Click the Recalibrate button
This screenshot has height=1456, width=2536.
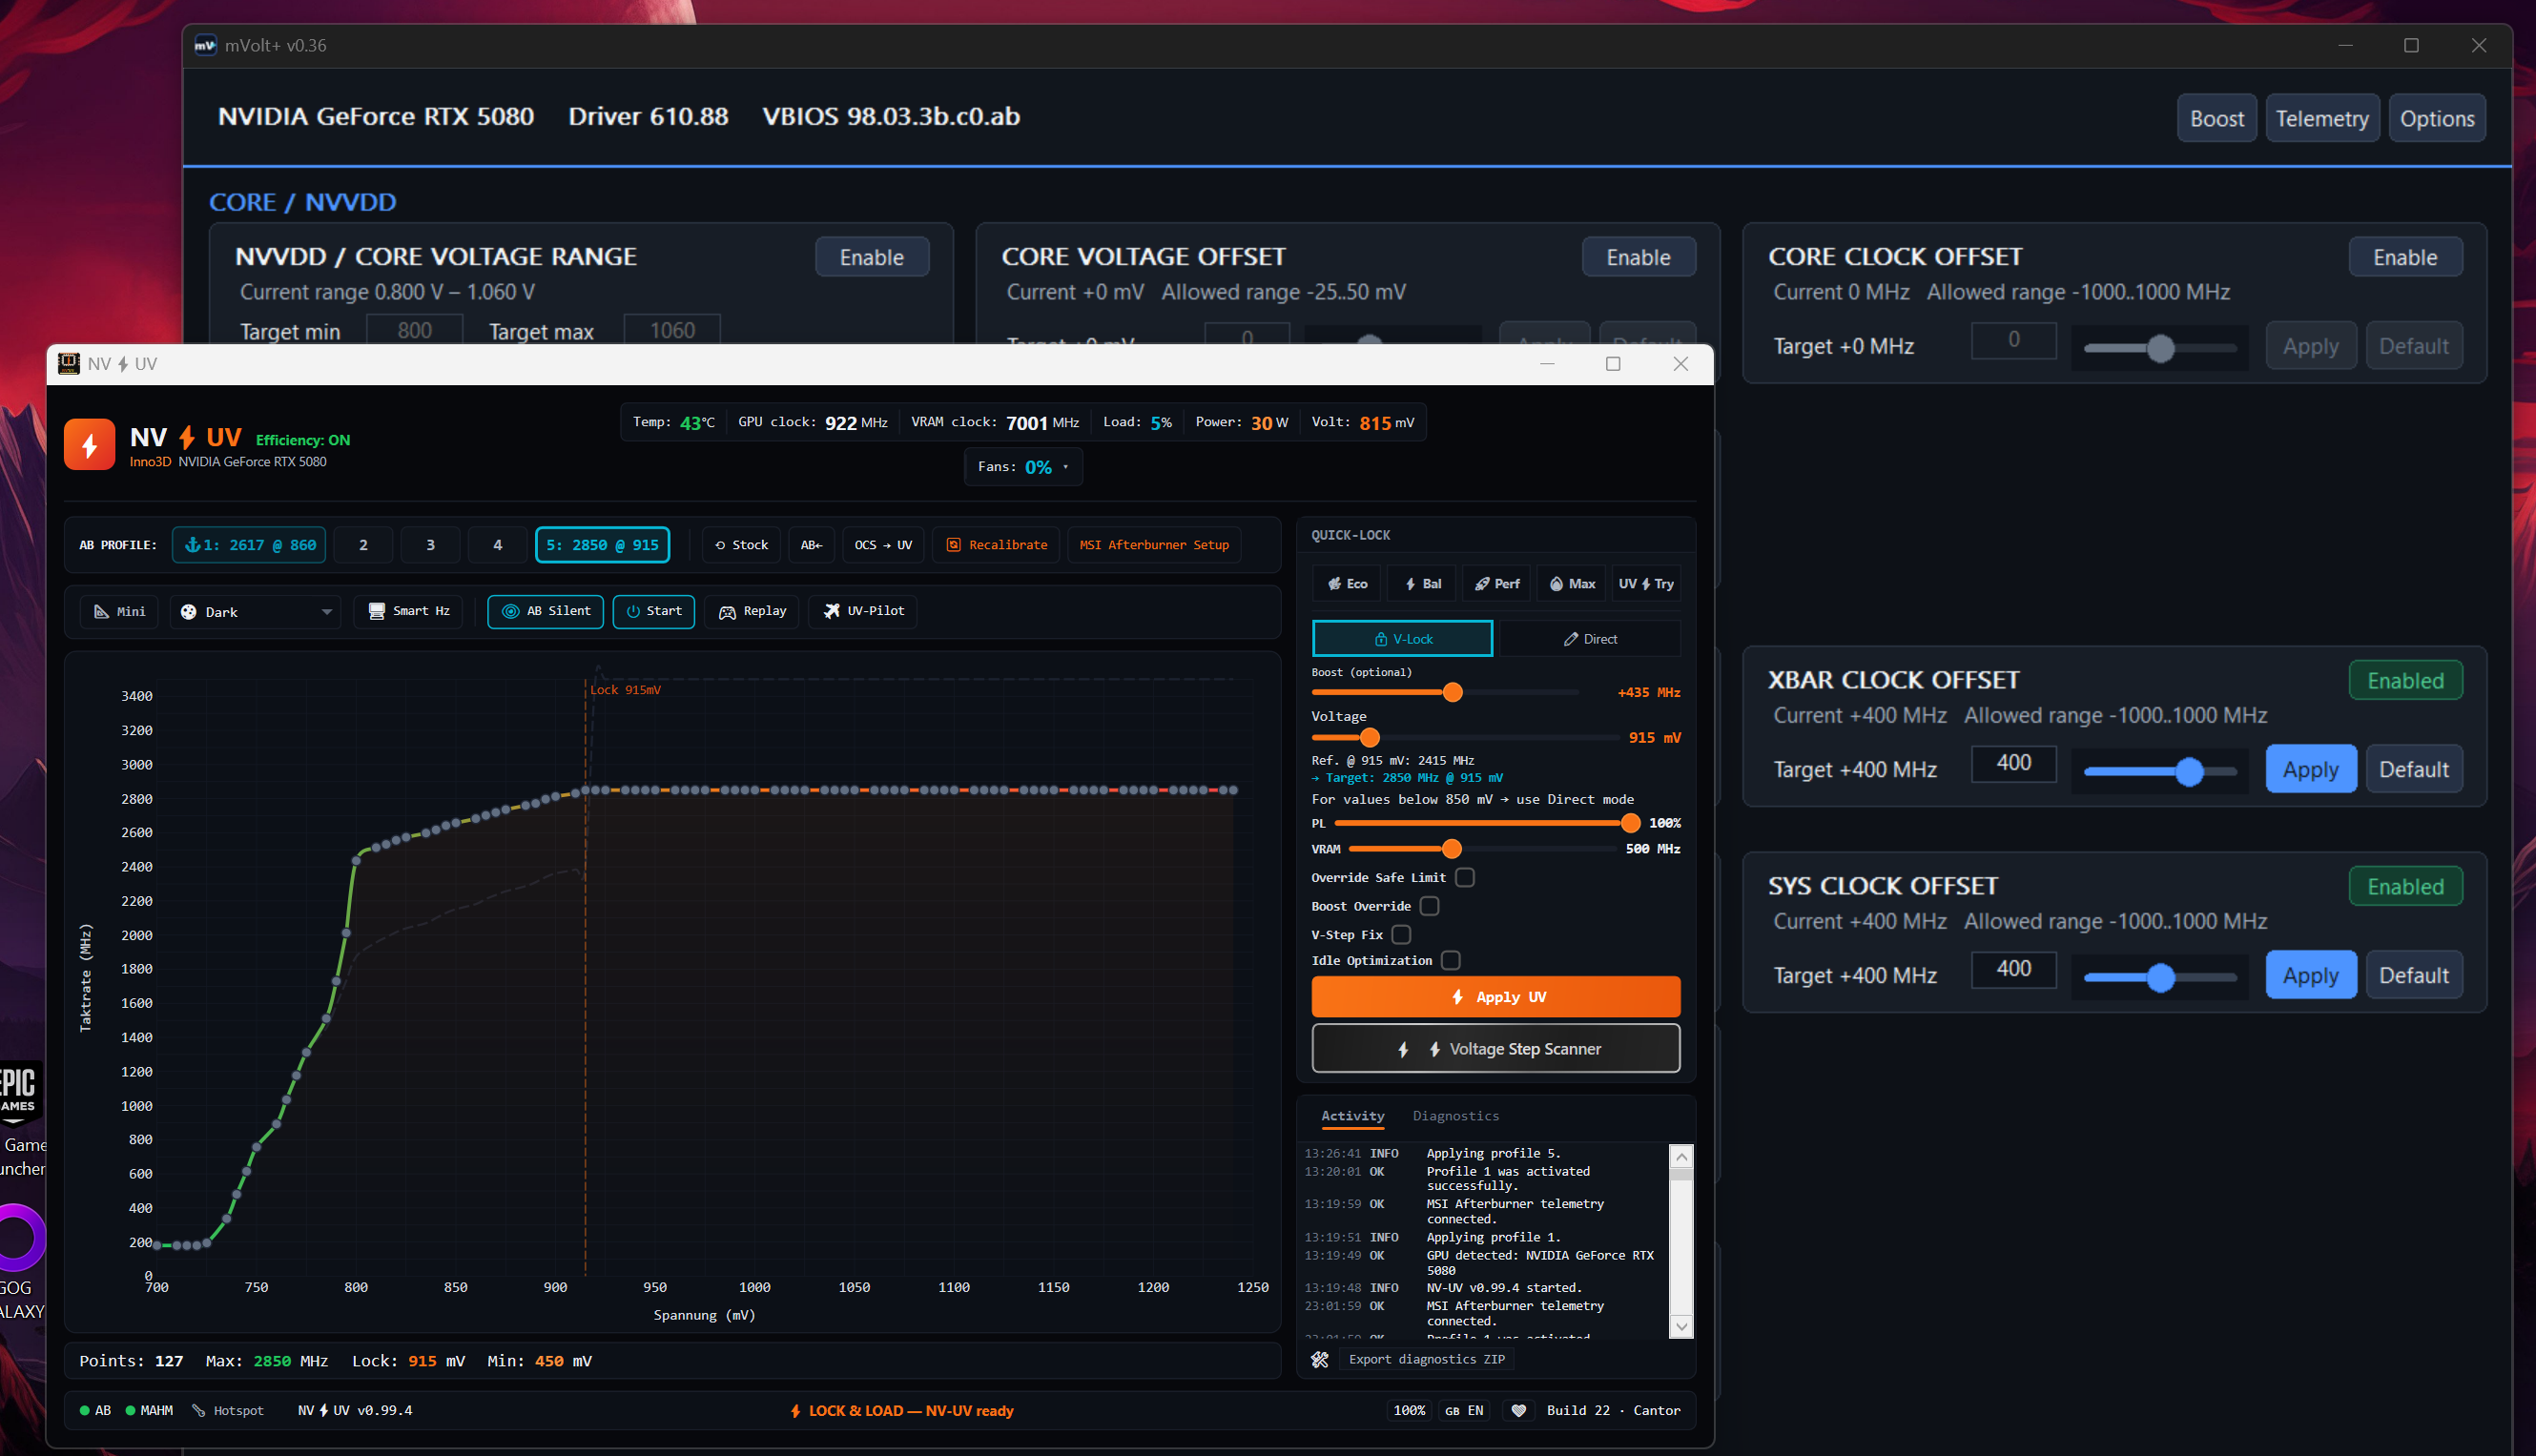coord(996,545)
